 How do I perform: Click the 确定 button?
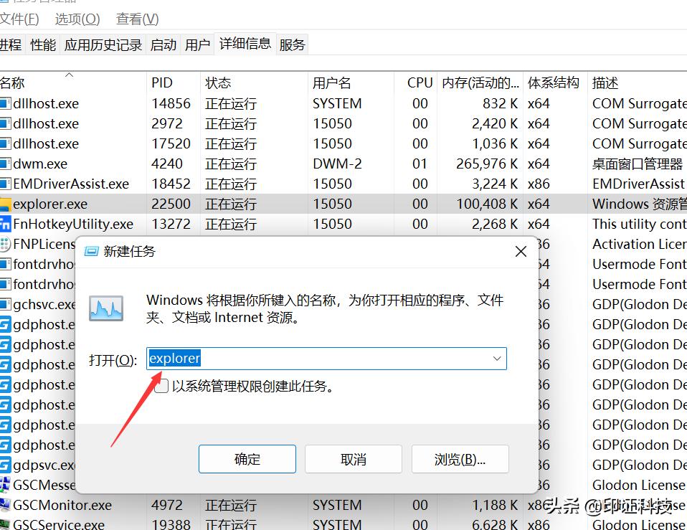point(247,459)
